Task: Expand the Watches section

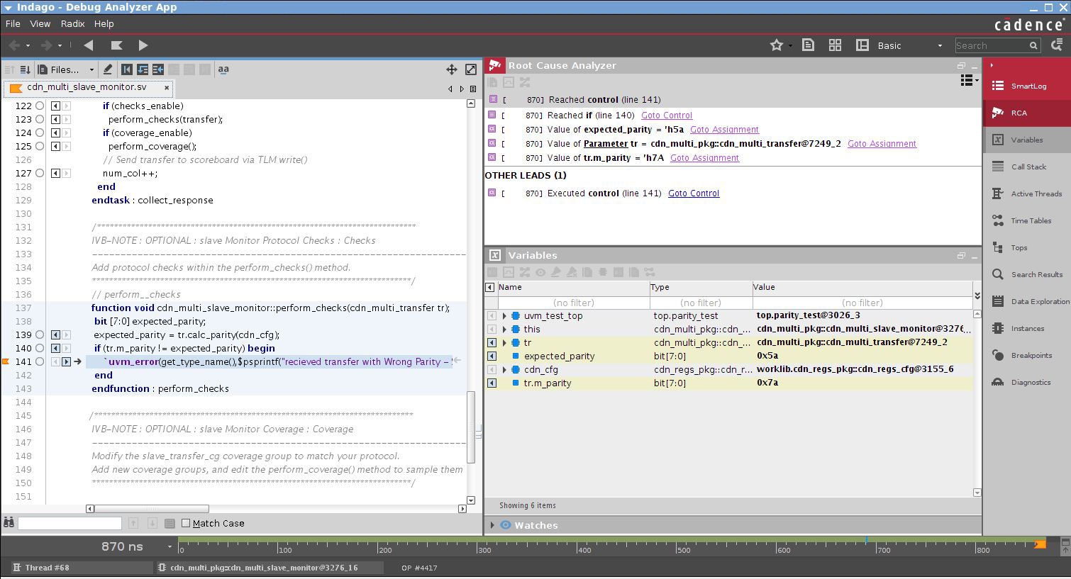Action: (x=492, y=525)
